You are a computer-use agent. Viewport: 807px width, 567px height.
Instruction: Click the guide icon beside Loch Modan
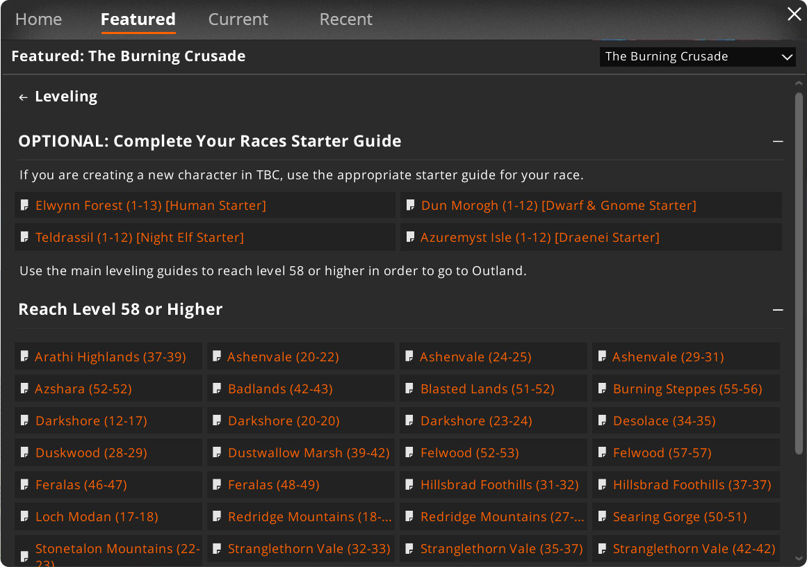pyautogui.click(x=25, y=516)
